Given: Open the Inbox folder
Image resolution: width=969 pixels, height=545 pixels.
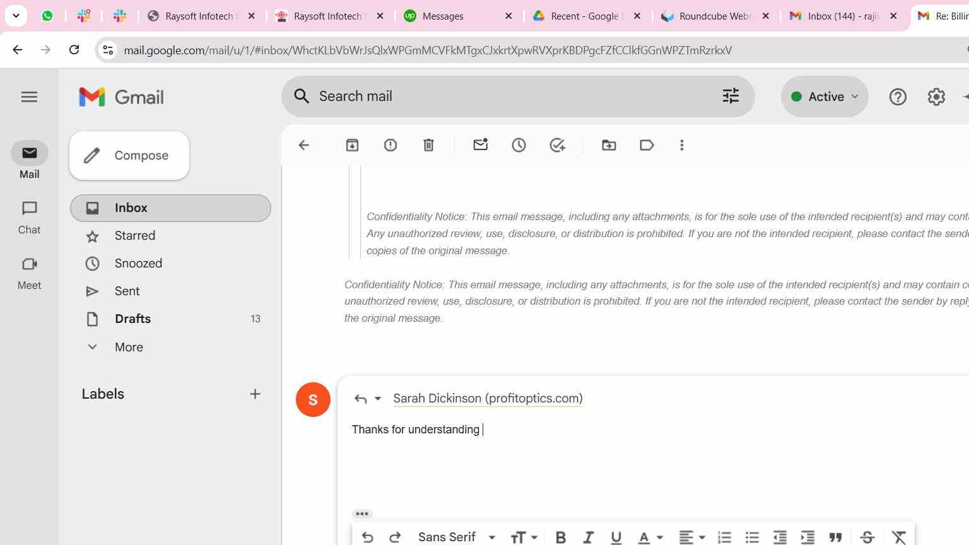Looking at the screenshot, I should point(170,208).
